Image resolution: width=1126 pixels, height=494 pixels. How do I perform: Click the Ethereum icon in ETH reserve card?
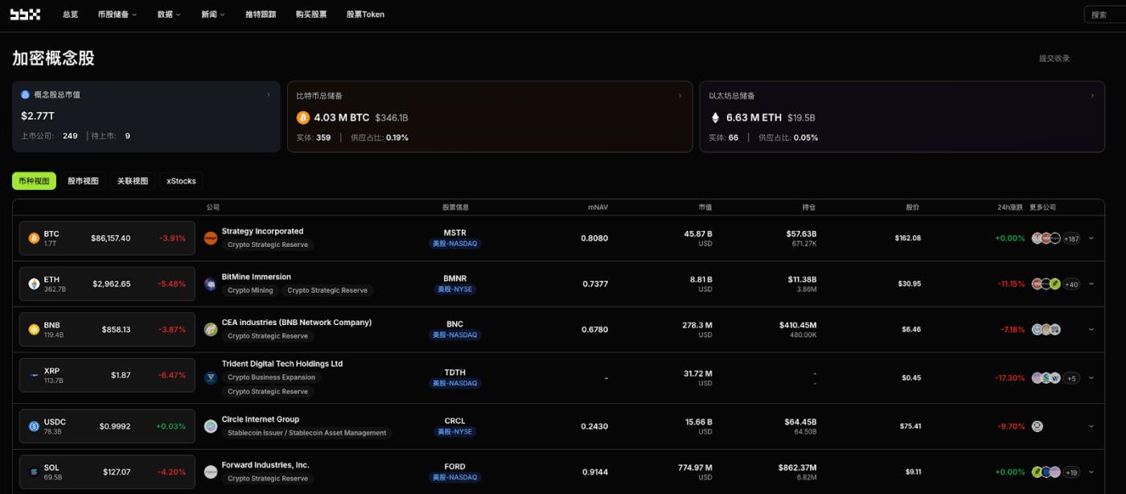point(715,117)
